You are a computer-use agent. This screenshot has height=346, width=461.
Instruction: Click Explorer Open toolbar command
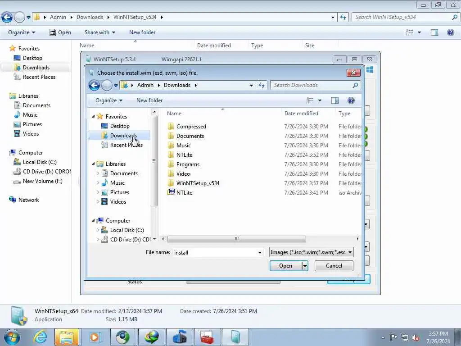click(60, 32)
